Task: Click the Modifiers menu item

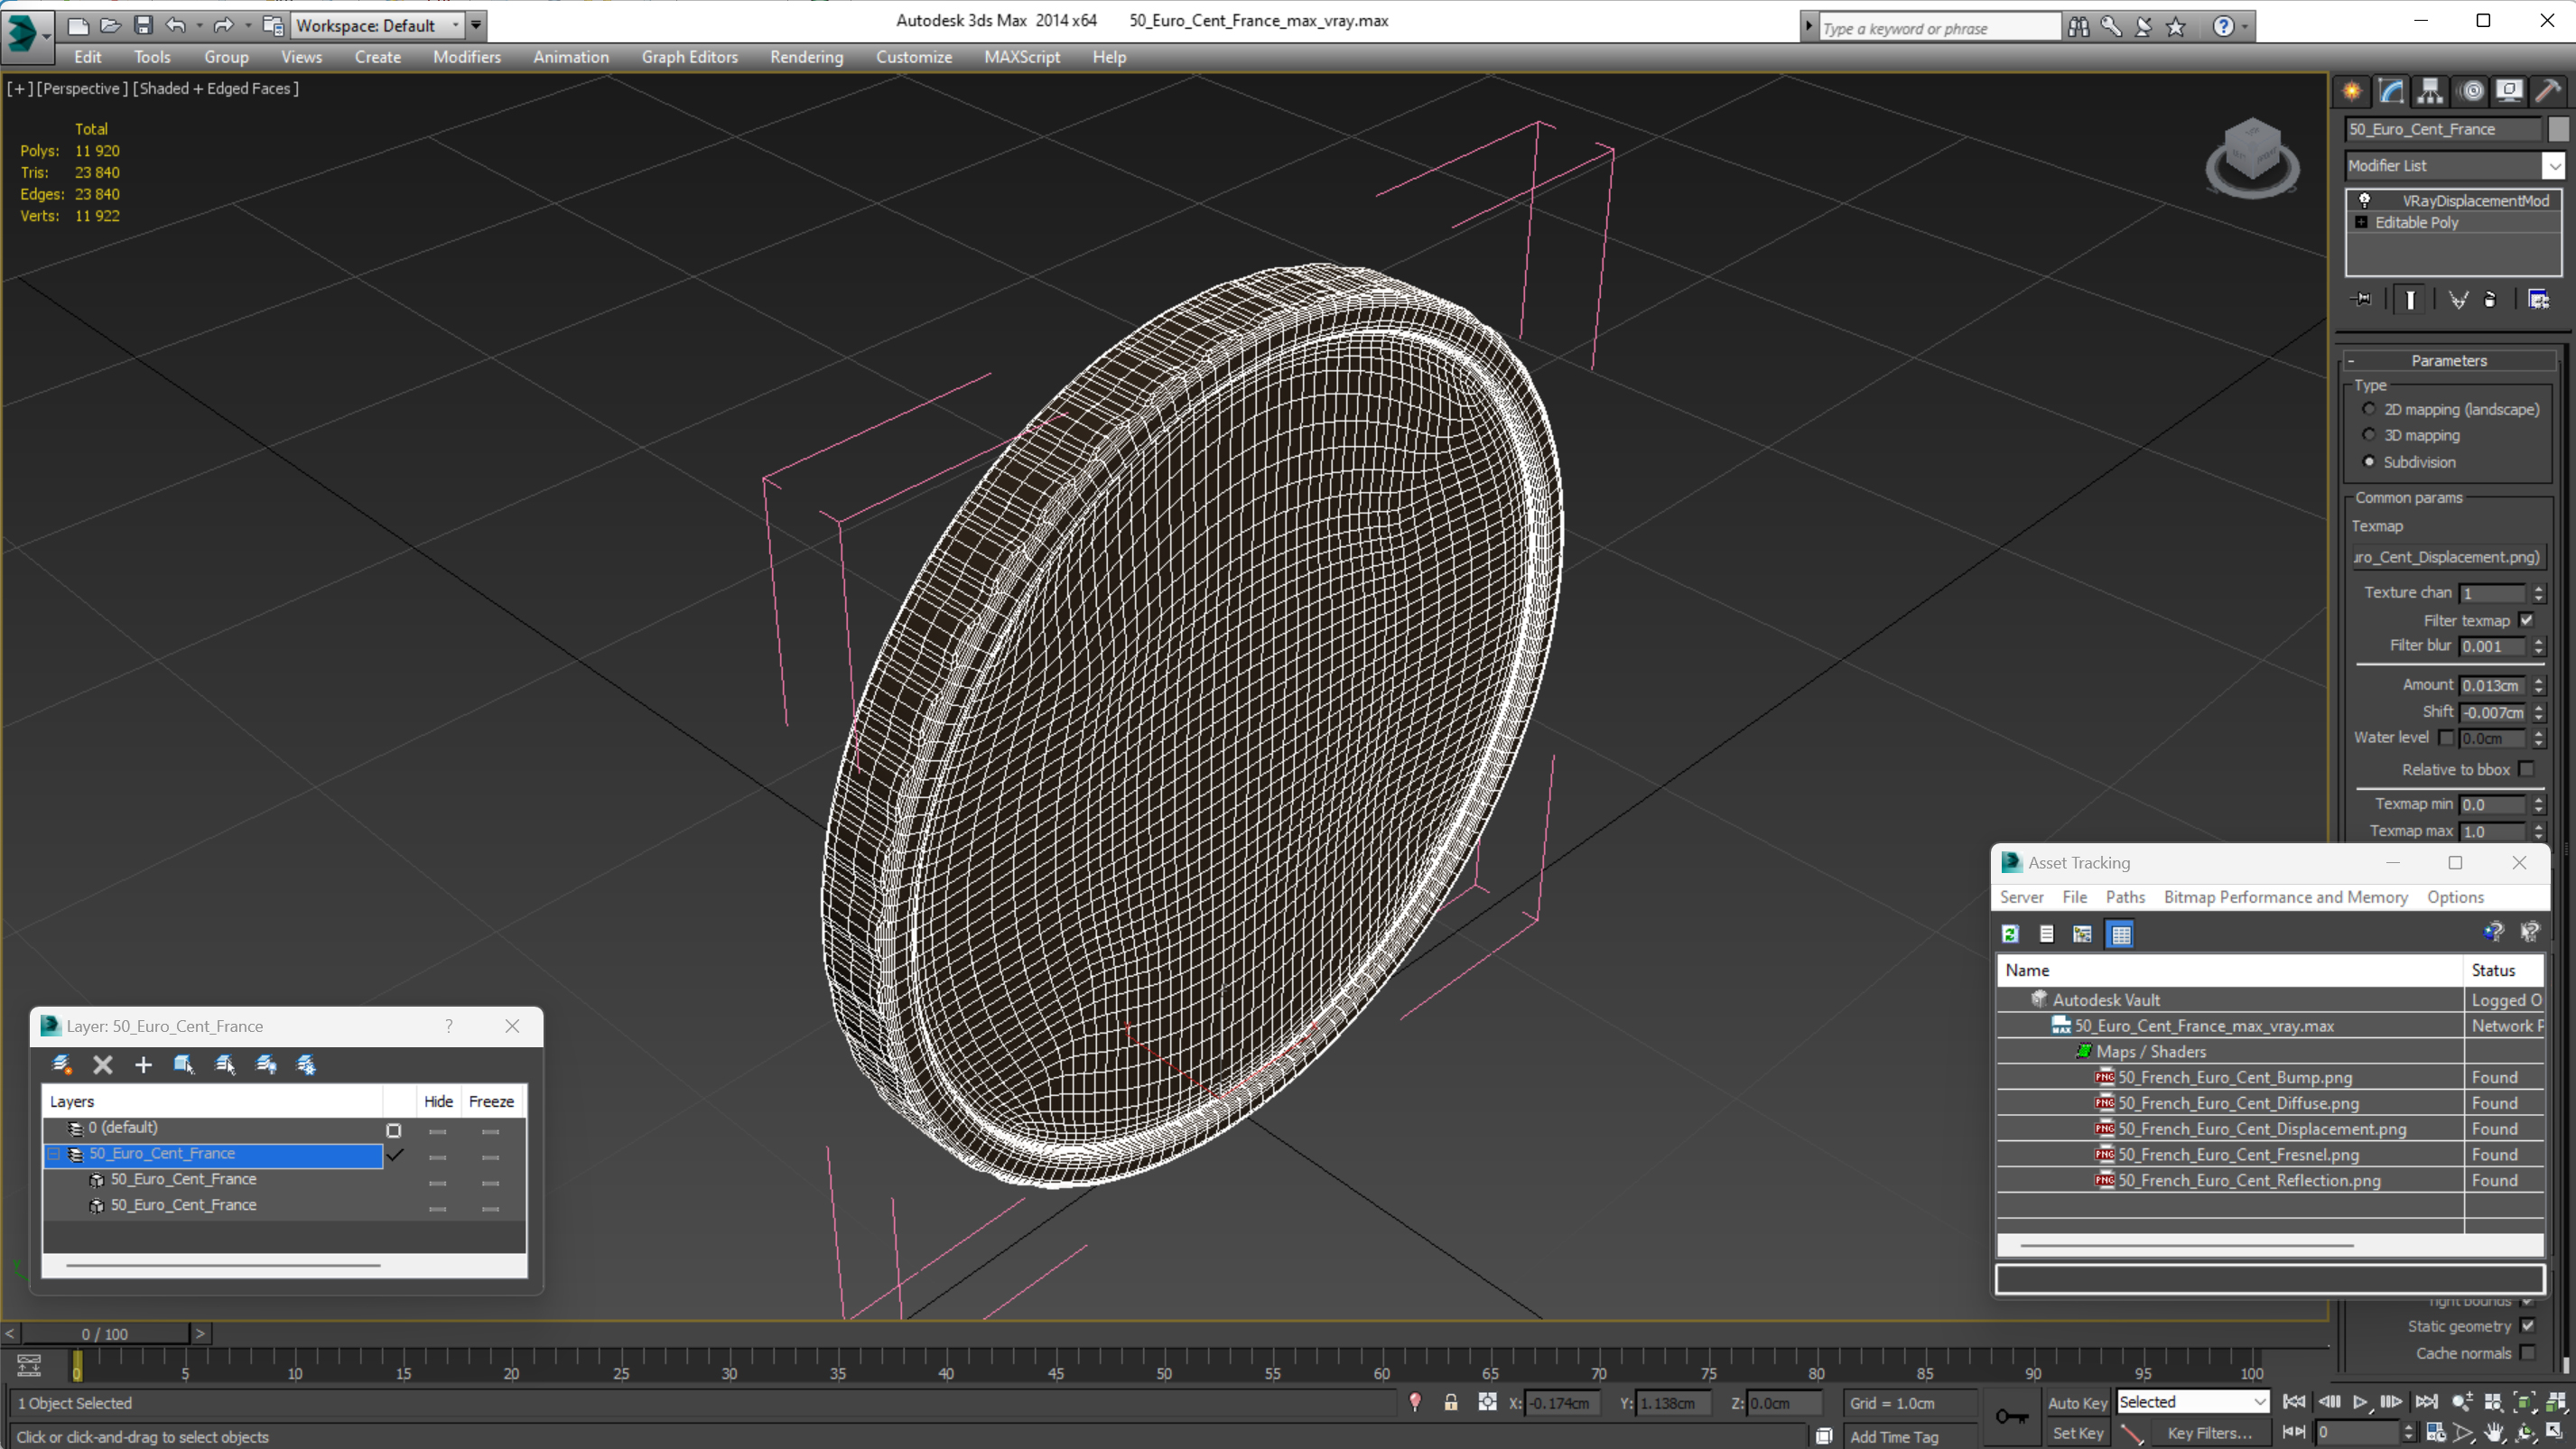Action: 467,57
